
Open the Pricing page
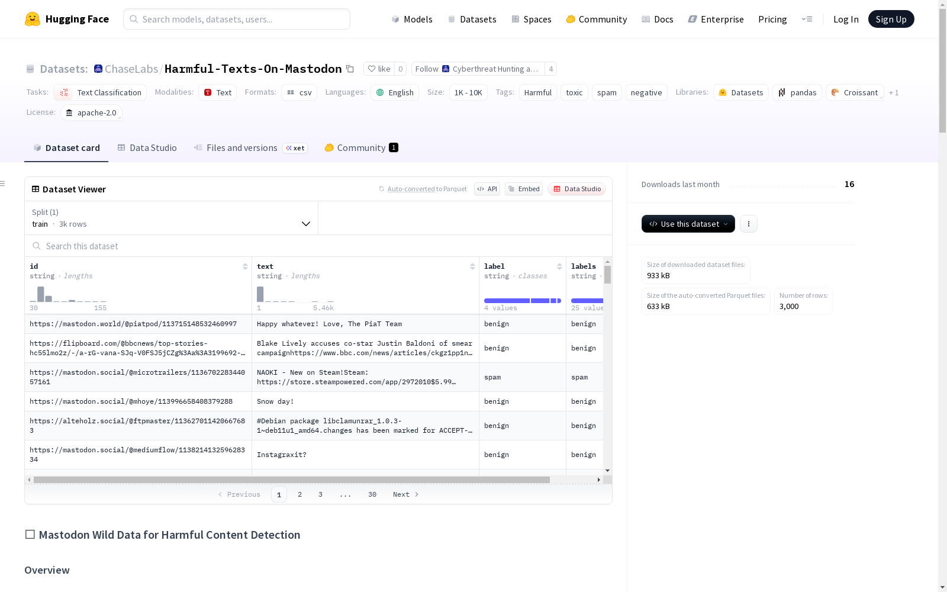tap(772, 19)
